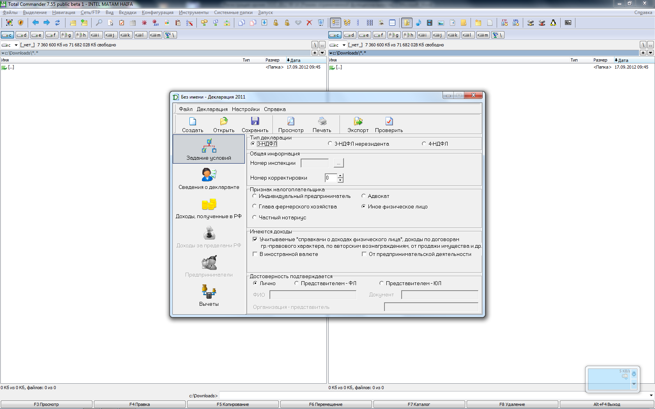655x409 pixels.
Task: Open left panel directory history arrow
Action: pos(322,53)
